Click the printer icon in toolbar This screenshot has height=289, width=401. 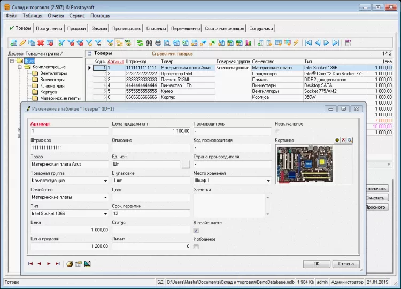(158, 43)
